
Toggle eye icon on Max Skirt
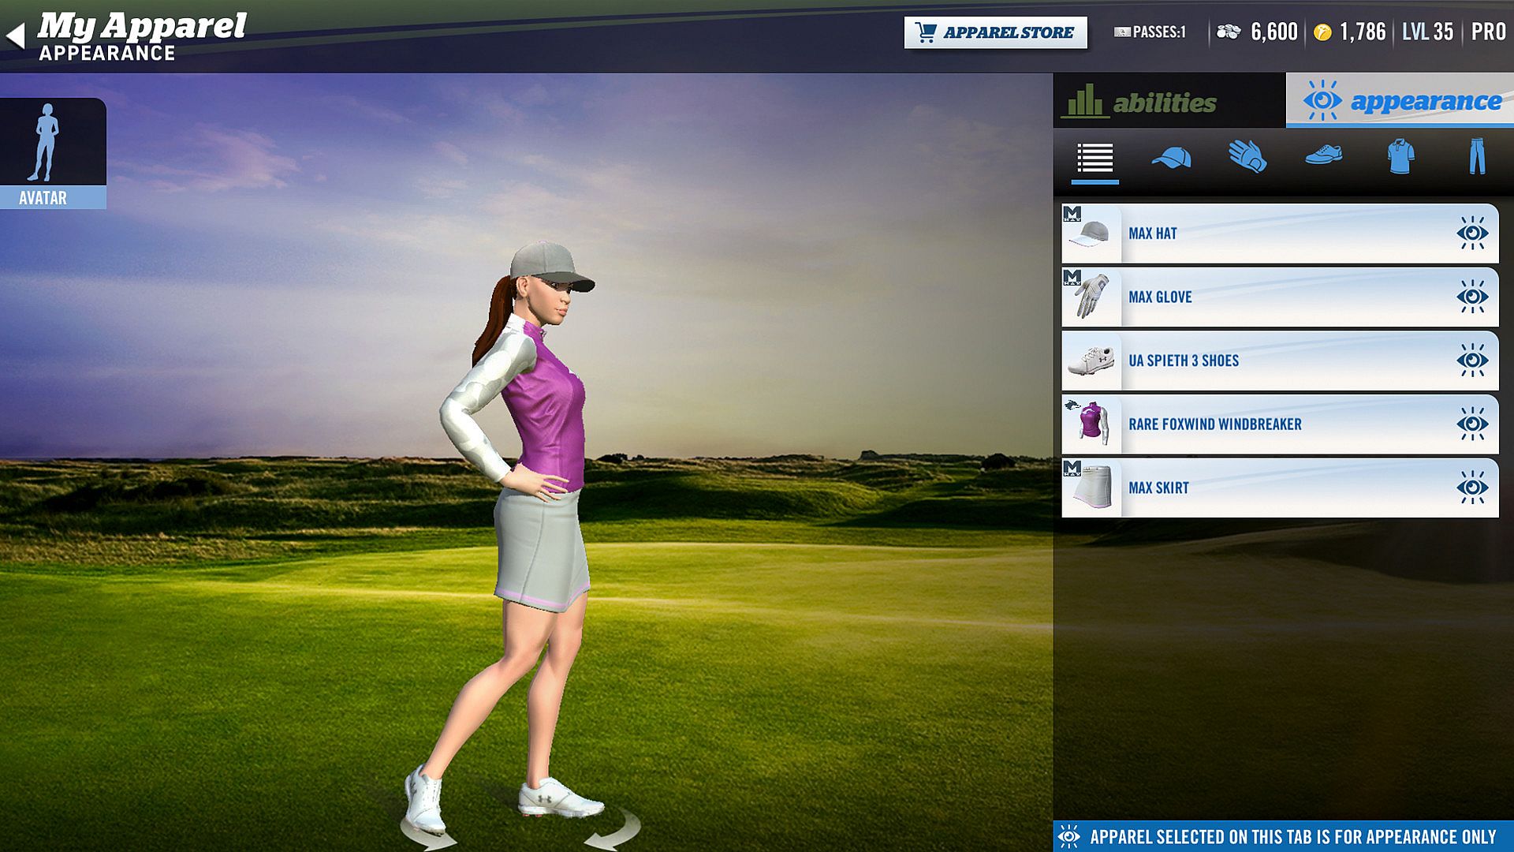pos(1471,488)
